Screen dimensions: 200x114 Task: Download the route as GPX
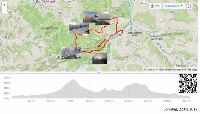coord(155,6)
